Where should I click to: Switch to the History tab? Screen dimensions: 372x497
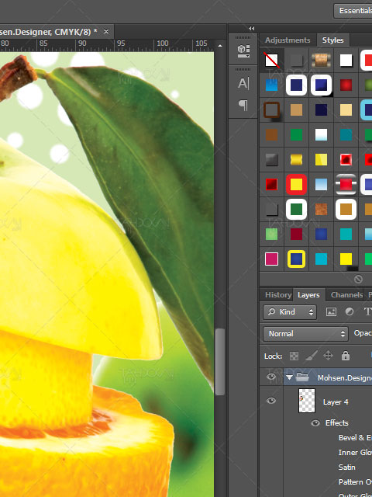pyautogui.click(x=278, y=295)
